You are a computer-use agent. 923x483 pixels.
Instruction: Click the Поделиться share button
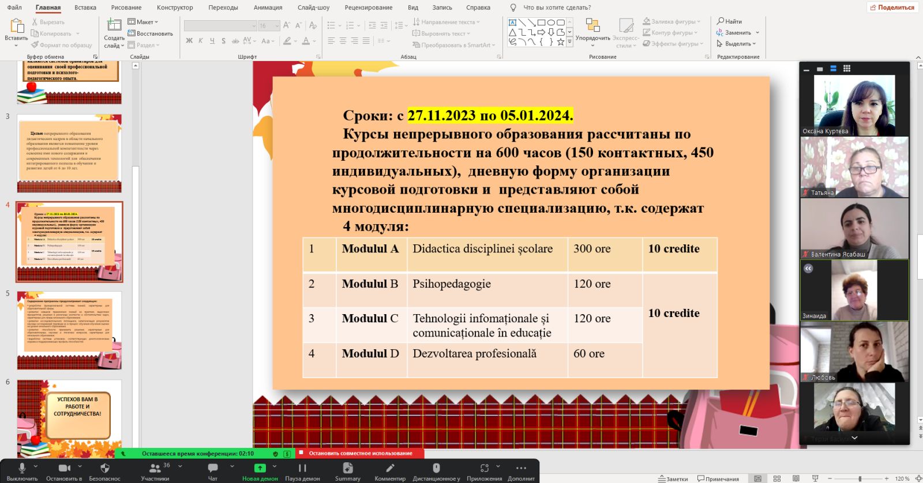tap(892, 7)
